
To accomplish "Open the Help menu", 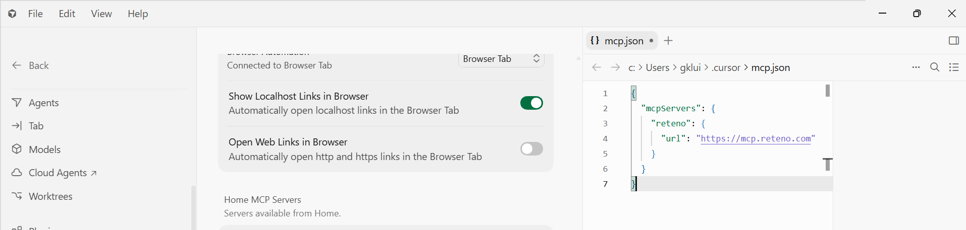I will (138, 14).
